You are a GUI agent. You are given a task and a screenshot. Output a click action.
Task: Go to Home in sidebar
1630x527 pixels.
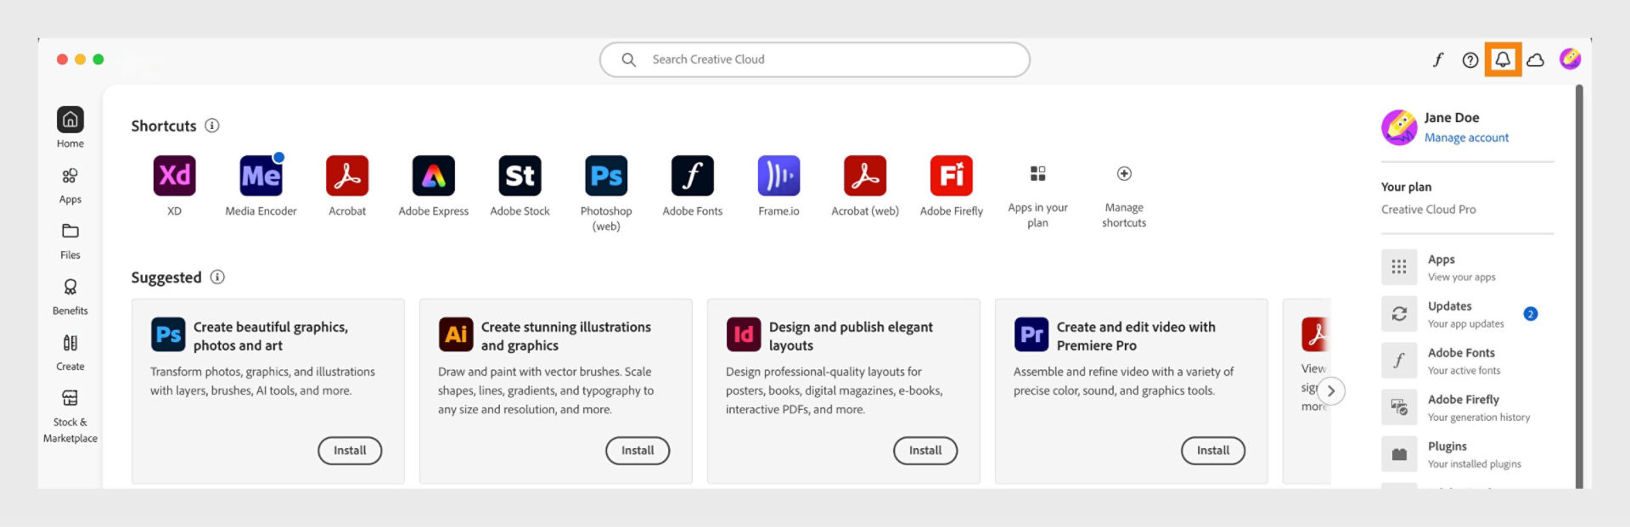[x=70, y=127]
